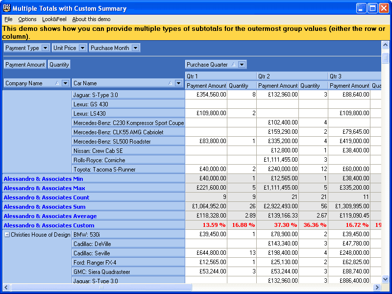
Task: Click the £2,922,493.00 sum cell
Action: 278,206
